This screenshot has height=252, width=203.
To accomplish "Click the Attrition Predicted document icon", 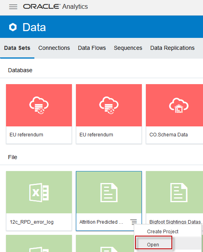I will (109, 192).
